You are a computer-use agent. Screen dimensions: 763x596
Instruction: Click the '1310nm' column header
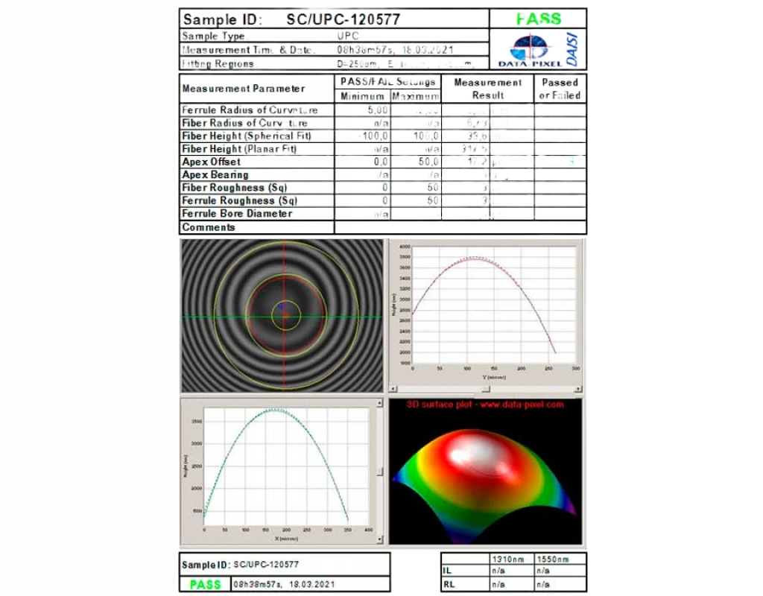point(508,559)
